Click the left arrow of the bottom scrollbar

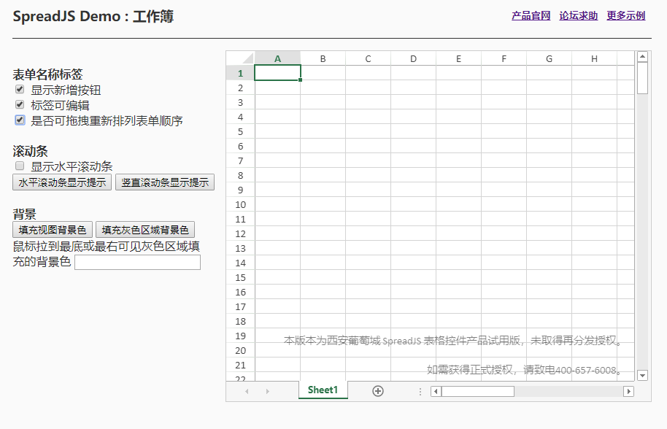pyautogui.click(x=434, y=391)
